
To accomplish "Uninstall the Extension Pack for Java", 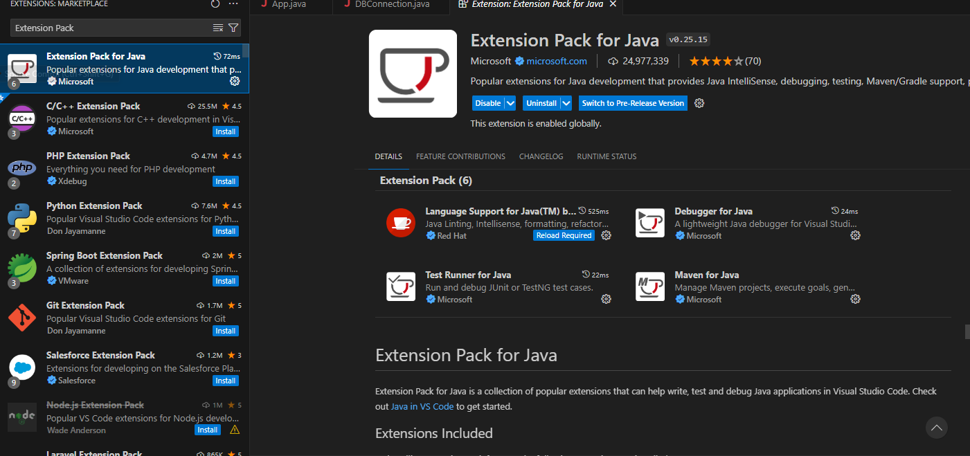I will 541,103.
